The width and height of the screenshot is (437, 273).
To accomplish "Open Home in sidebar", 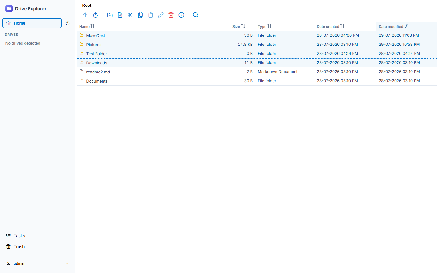I will (32, 23).
